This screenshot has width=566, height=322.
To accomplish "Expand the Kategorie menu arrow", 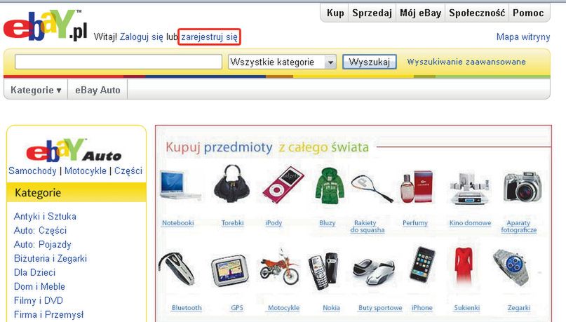I will (x=59, y=90).
